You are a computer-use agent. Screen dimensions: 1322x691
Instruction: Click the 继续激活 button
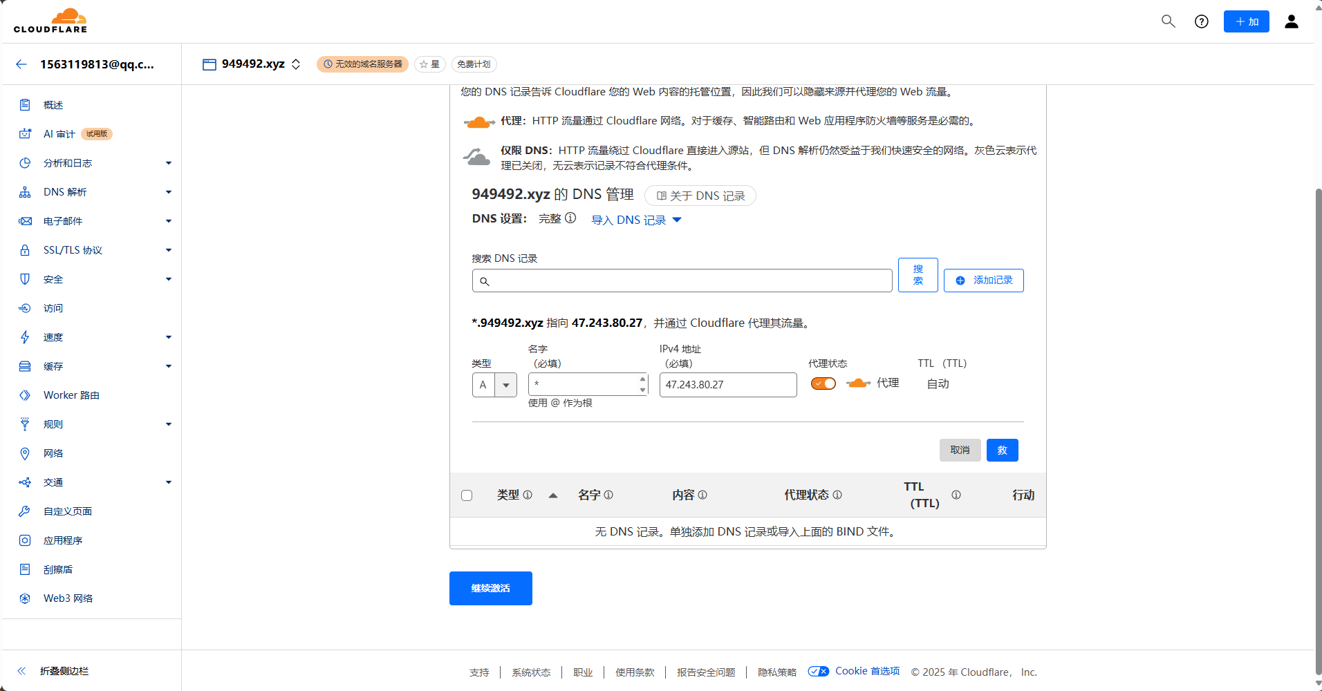(491, 588)
